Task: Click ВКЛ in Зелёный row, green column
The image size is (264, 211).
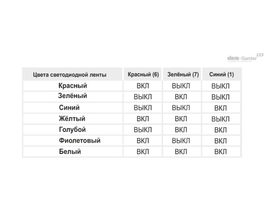Action: (181, 97)
